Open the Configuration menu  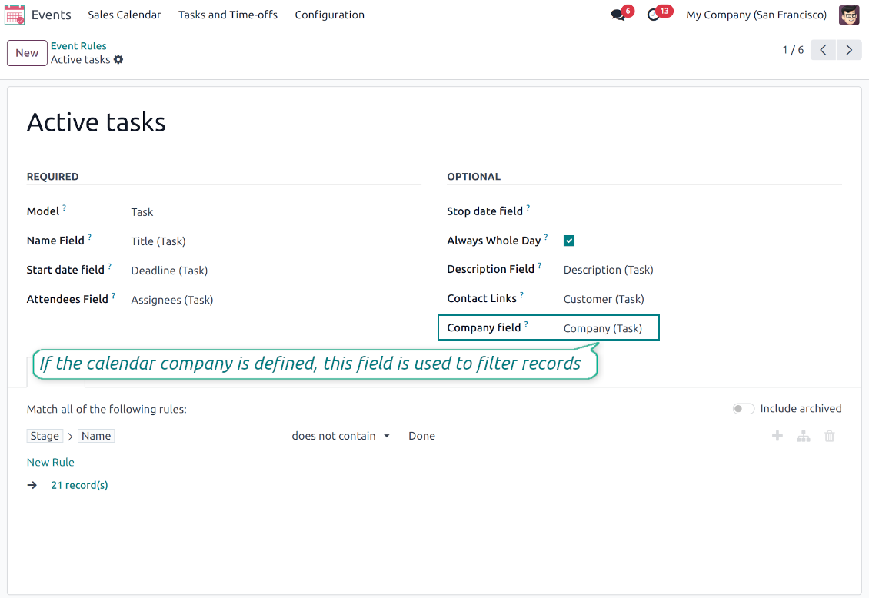coord(330,15)
